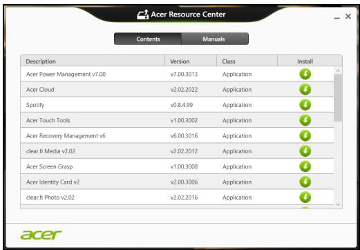The image size is (360, 250).
Task: Select the 'Acer Touch Tools' entry
Action: 48,120
